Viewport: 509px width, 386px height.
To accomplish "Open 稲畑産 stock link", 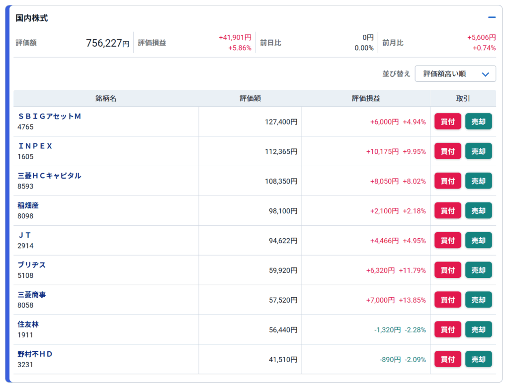I will (x=28, y=205).
